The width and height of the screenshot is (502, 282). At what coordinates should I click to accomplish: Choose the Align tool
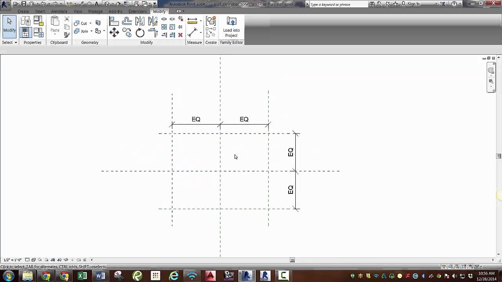tap(114, 21)
